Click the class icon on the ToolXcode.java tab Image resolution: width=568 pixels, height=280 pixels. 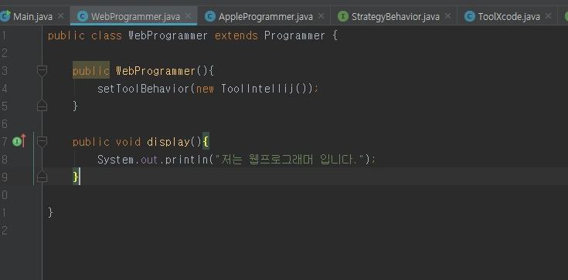(470, 16)
